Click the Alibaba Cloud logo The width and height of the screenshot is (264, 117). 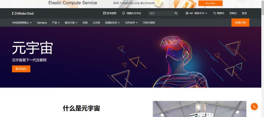[x=23, y=13]
